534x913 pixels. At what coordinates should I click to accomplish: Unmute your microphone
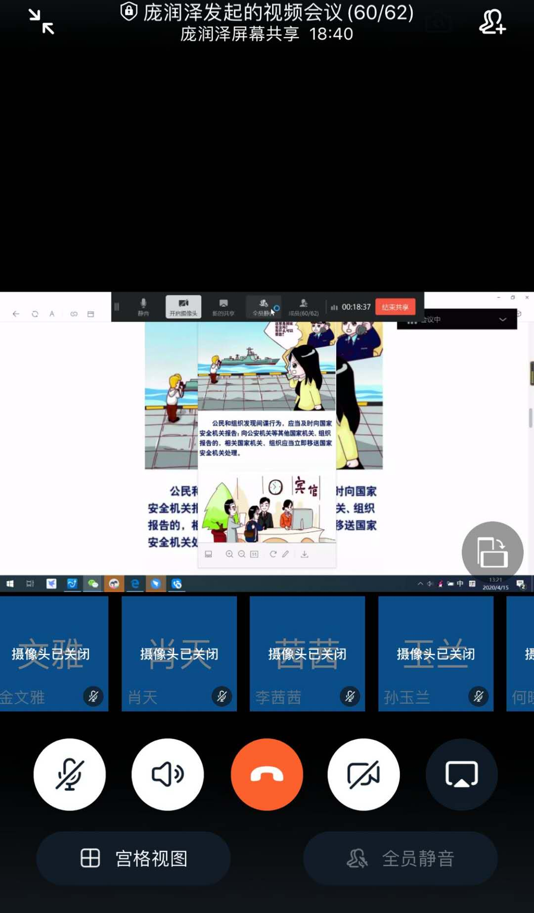tap(70, 774)
